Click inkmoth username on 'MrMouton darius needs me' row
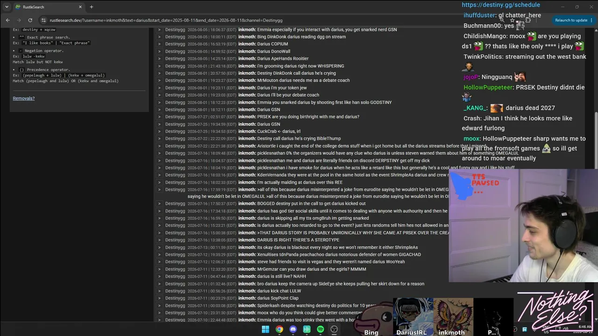 point(247,80)
